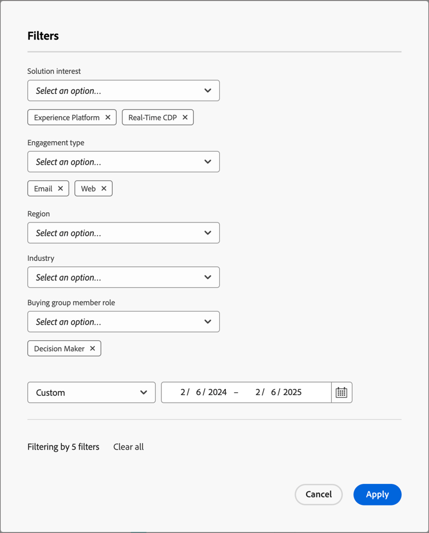The height and width of the screenshot is (533, 429).
Task: Expand the Solution interest dropdown
Action: tap(124, 90)
